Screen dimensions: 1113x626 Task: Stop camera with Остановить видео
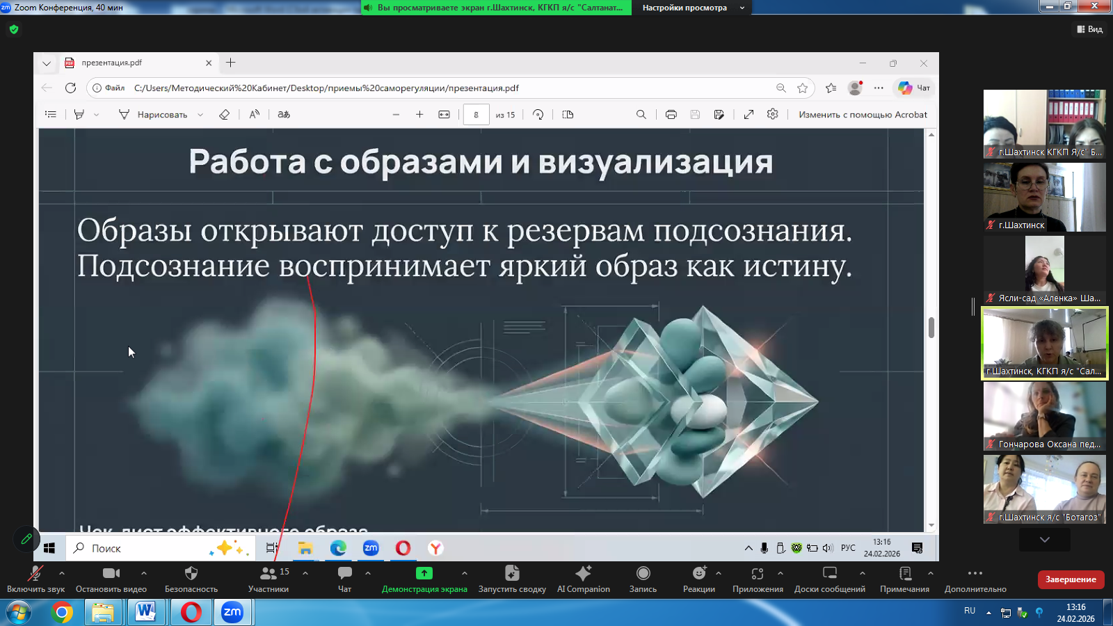click(x=111, y=574)
